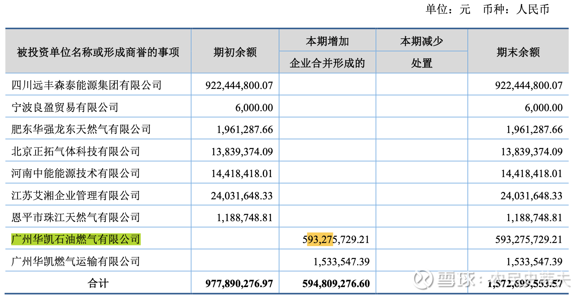Select 24,031,648.33 in the 期初余额 column
This screenshot has width=588, height=298.
pyautogui.click(x=242, y=195)
